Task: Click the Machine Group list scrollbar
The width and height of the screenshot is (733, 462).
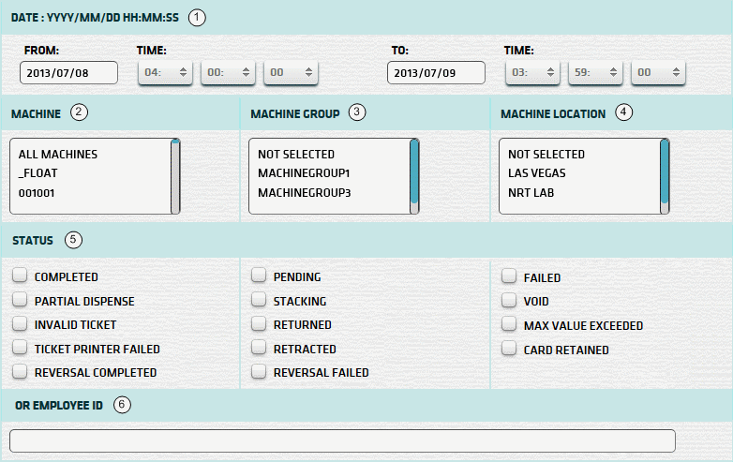Action: coord(414,173)
